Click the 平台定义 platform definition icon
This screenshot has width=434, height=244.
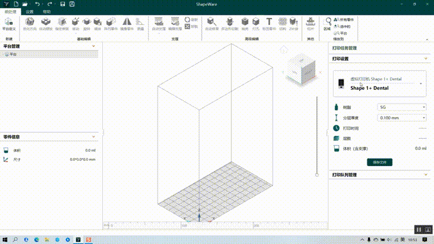8,23
